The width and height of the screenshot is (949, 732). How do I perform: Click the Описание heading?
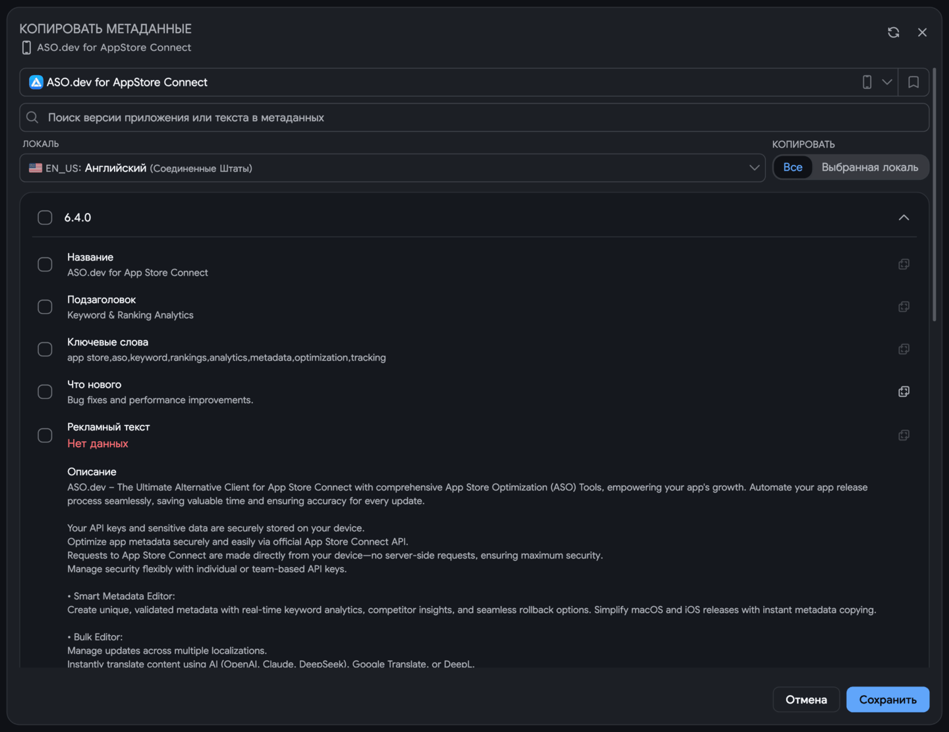[92, 472]
